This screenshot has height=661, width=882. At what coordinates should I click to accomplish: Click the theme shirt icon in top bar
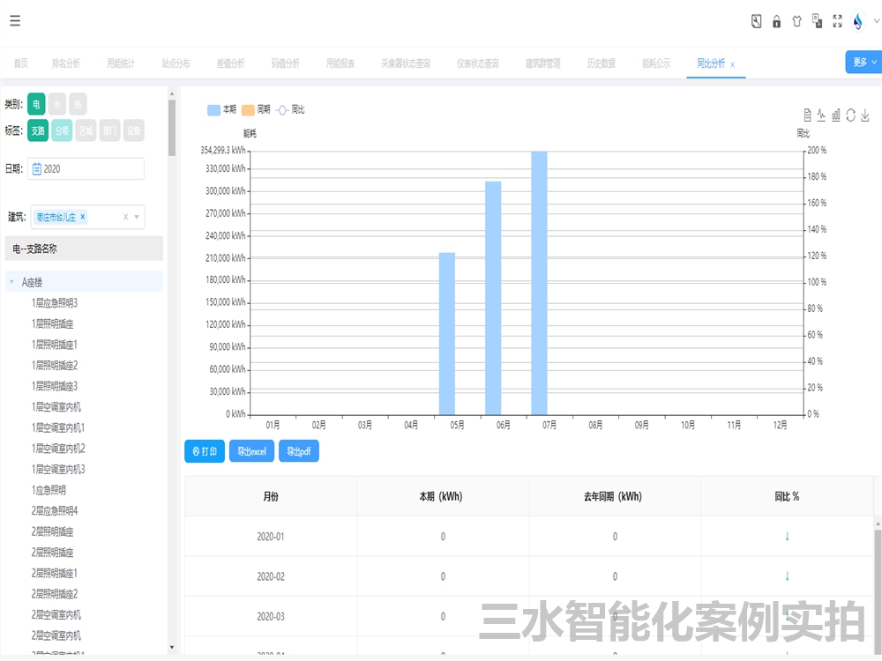pyautogui.click(x=796, y=21)
